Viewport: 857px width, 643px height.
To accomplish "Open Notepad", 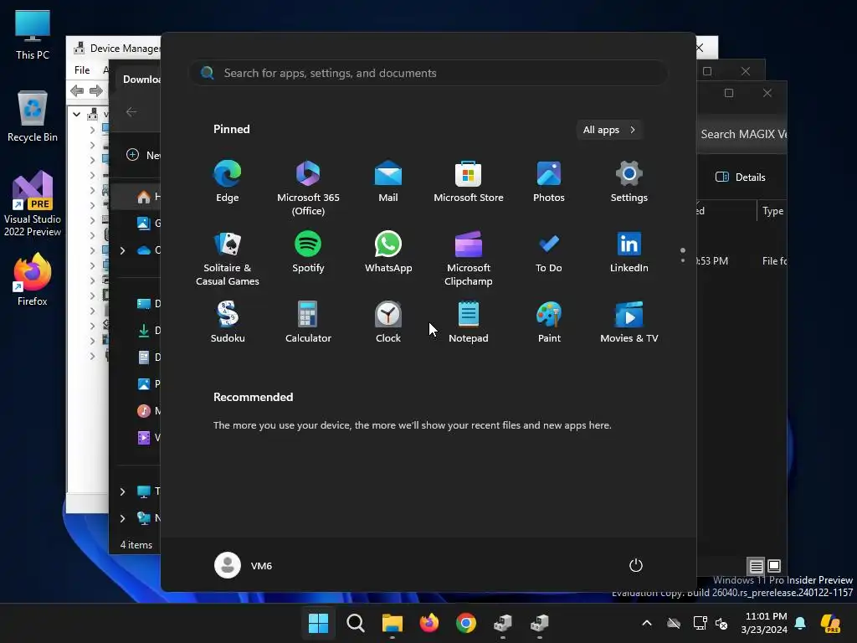I will click(469, 322).
